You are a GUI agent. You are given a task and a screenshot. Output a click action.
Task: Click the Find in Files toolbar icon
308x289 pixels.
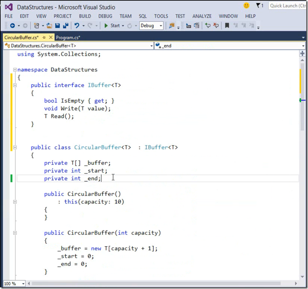[172, 26]
